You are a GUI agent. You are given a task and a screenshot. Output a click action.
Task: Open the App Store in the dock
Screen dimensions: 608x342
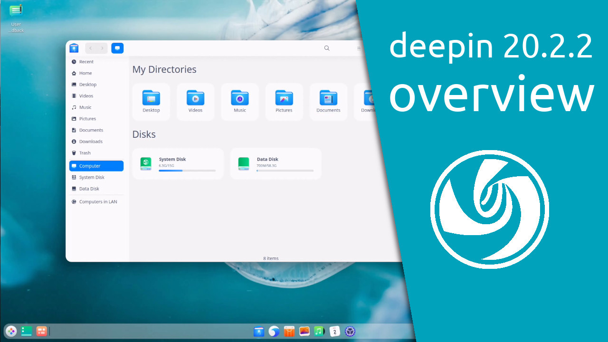click(x=289, y=332)
